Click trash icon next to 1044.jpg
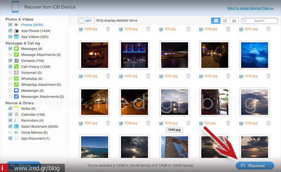The width and height of the screenshot is (281, 172). 188,76
